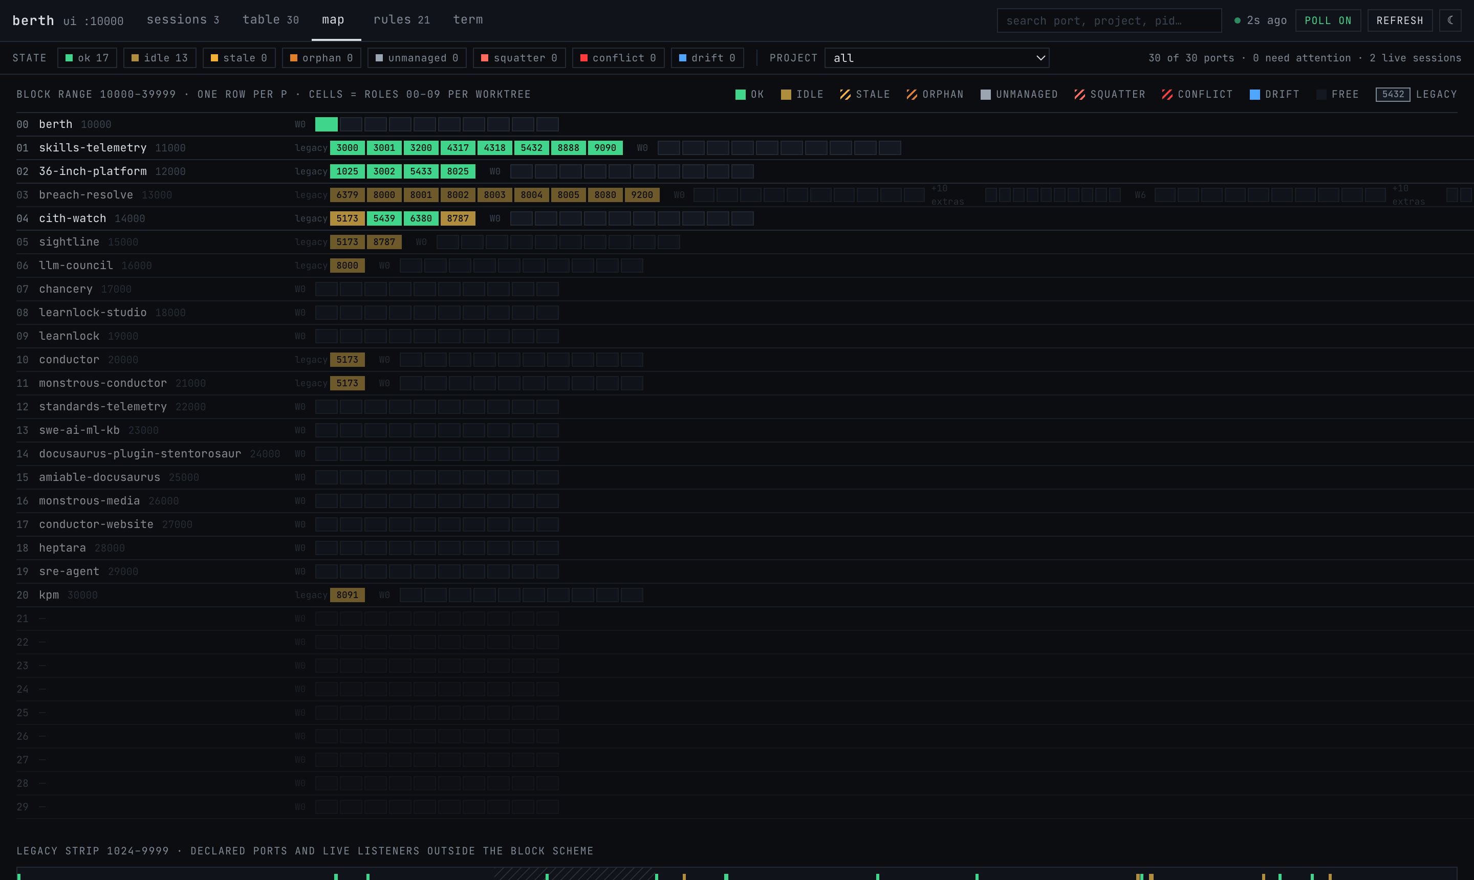Image resolution: width=1474 pixels, height=880 pixels.
Task: Select port 8787 in sightline row
Action: (384, 242)
